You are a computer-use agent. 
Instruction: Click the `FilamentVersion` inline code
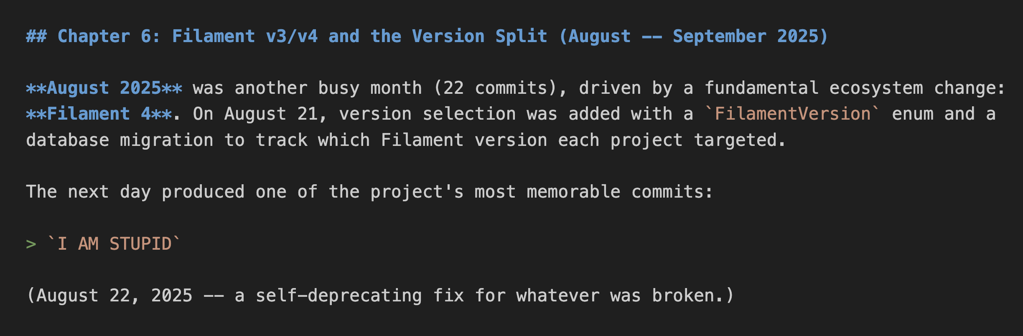coord(792,114)
